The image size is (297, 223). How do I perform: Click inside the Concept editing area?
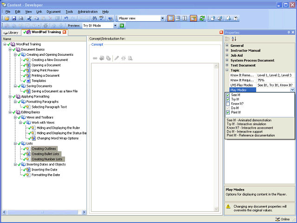tap(153, 138)
